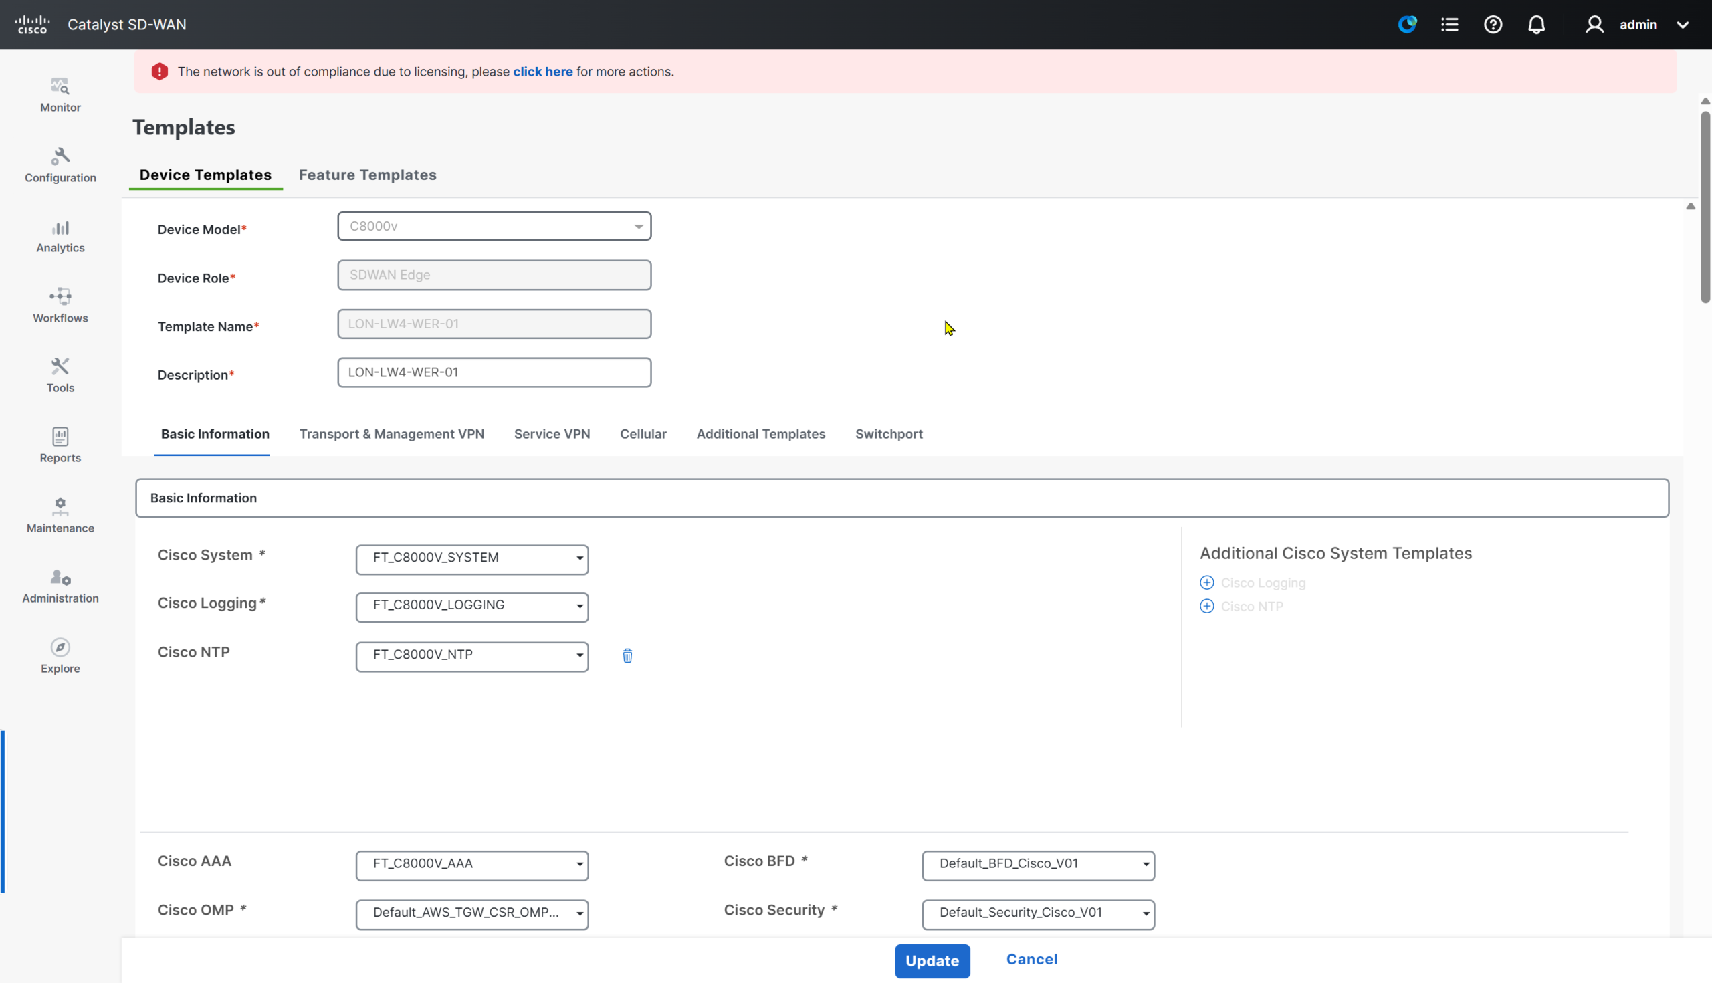Click the Cancel button

(x=1031, y=960)
